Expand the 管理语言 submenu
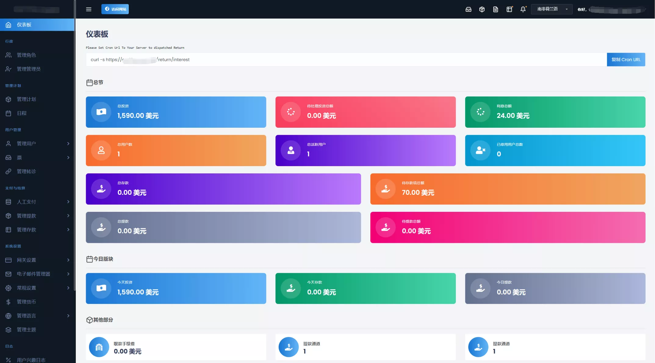Screen dimensions: 655x363 68,316
